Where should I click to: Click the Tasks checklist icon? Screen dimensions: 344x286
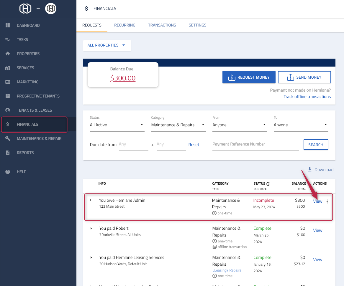(8, 40)
